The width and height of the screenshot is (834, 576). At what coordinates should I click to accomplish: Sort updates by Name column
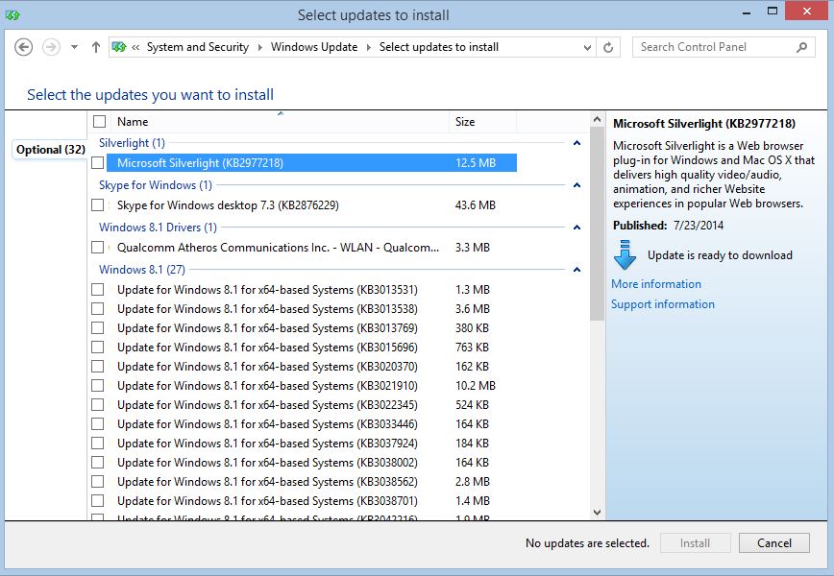point(282,122)
